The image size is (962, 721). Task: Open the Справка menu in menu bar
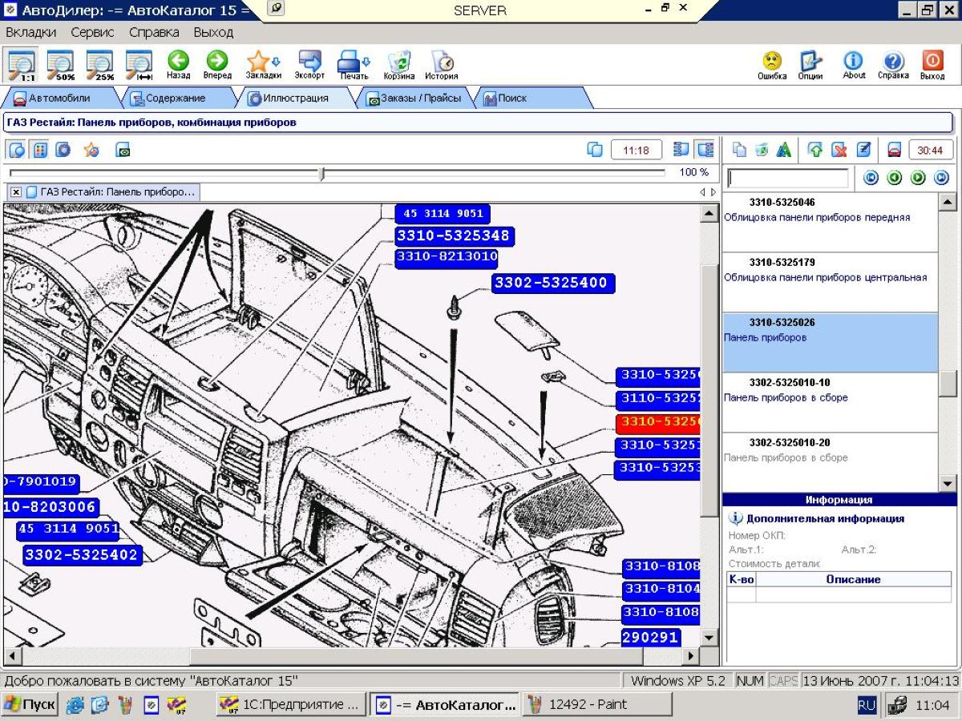click(154, 32)
